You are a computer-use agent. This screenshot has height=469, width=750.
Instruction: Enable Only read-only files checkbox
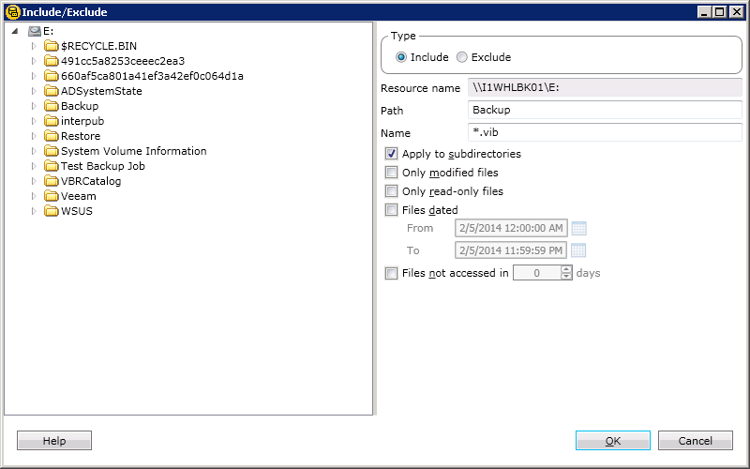pos(391,191)
